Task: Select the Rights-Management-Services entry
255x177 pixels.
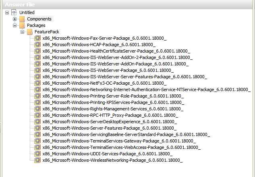Action: tap(113, 109)
